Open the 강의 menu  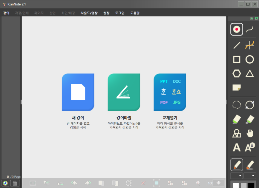pos(6,13)
